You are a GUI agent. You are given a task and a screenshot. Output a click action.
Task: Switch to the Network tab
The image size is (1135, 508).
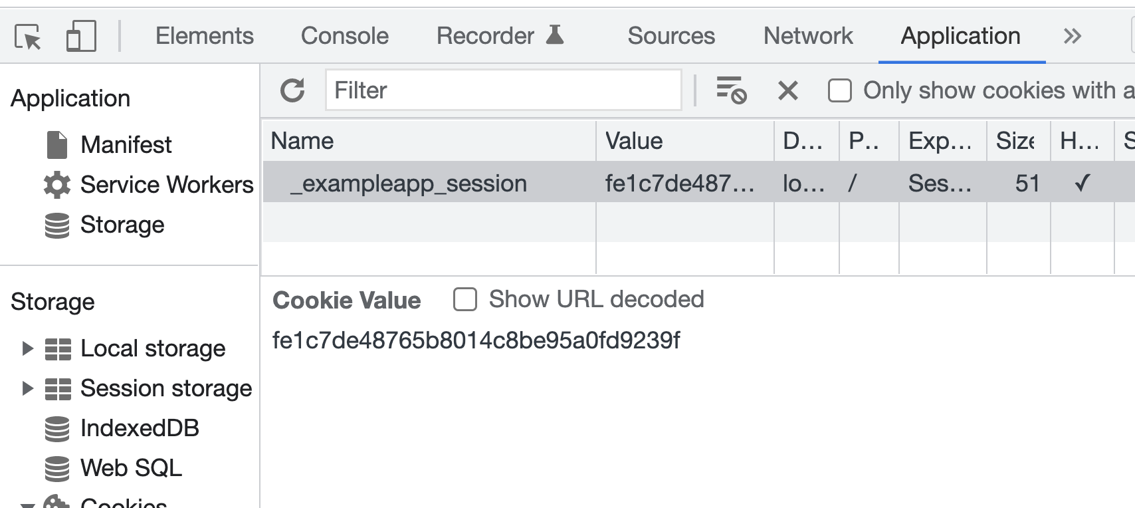807,36
